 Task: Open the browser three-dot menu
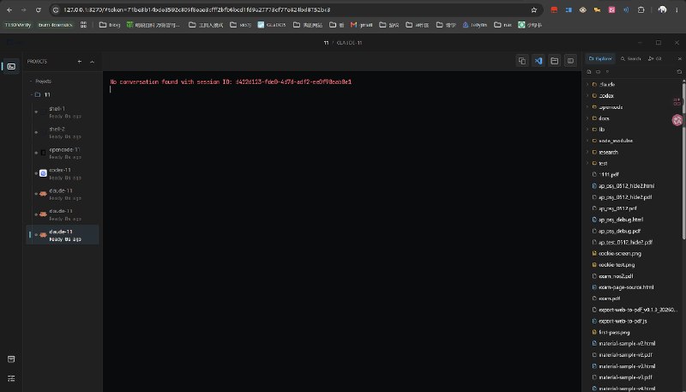[x=677, y=9]
